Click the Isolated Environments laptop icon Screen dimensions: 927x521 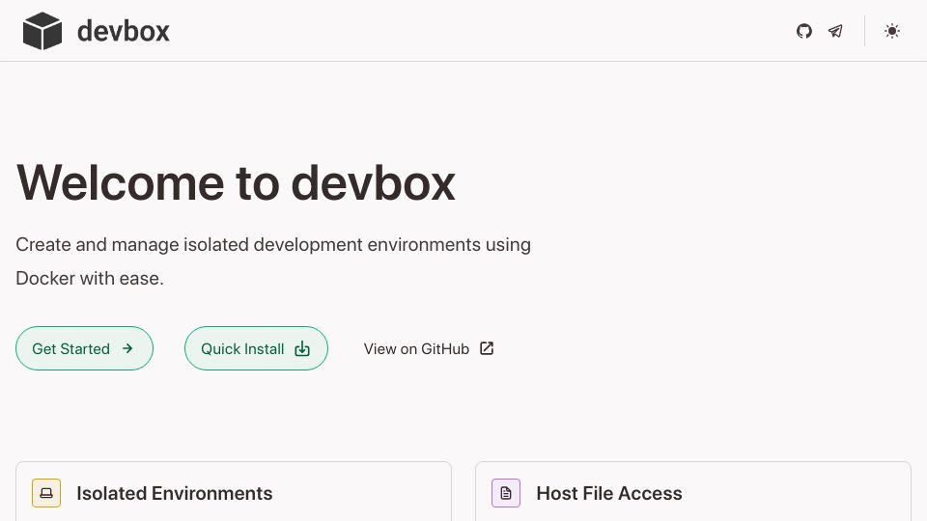(x=46, y=493)
